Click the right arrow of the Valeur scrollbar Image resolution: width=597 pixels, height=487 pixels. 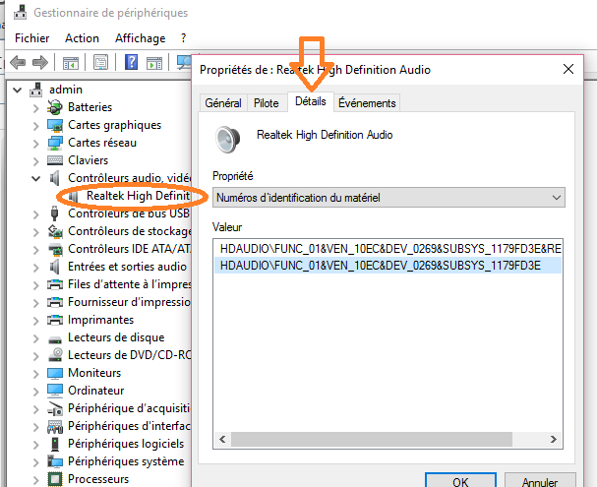click(x=553, y=440)
